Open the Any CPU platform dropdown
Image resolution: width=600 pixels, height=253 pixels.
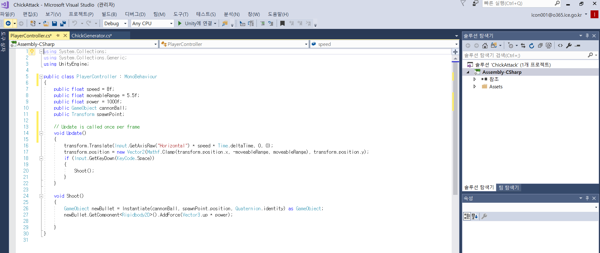tap(153, 24)
